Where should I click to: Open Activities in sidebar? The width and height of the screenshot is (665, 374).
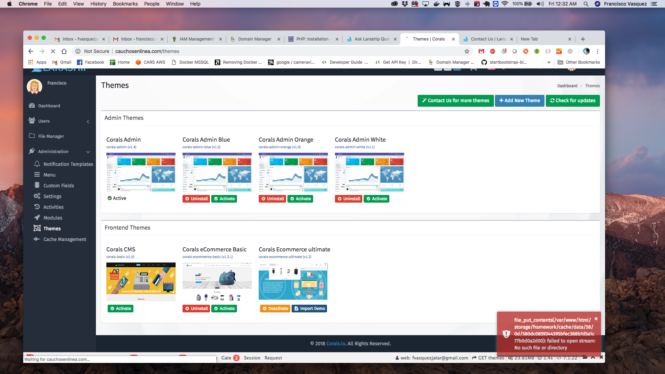(53, 207)
